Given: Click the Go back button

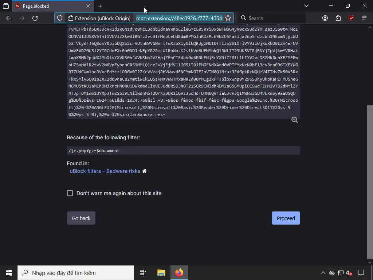Looking at the screenshot, I should [x=81, y=218].
